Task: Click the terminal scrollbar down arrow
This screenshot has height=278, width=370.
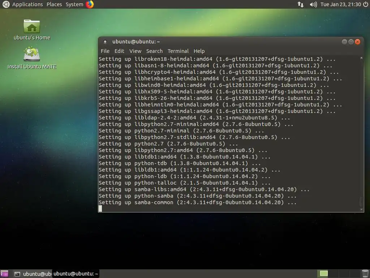Action: coord(361,210)
